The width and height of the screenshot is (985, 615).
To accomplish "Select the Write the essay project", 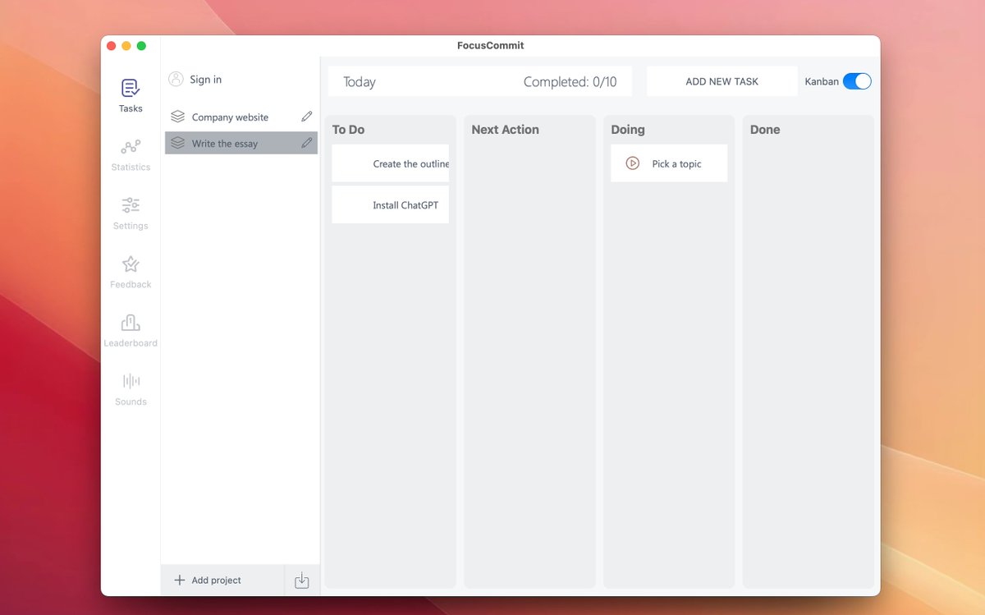I will [x=225, y=144].
